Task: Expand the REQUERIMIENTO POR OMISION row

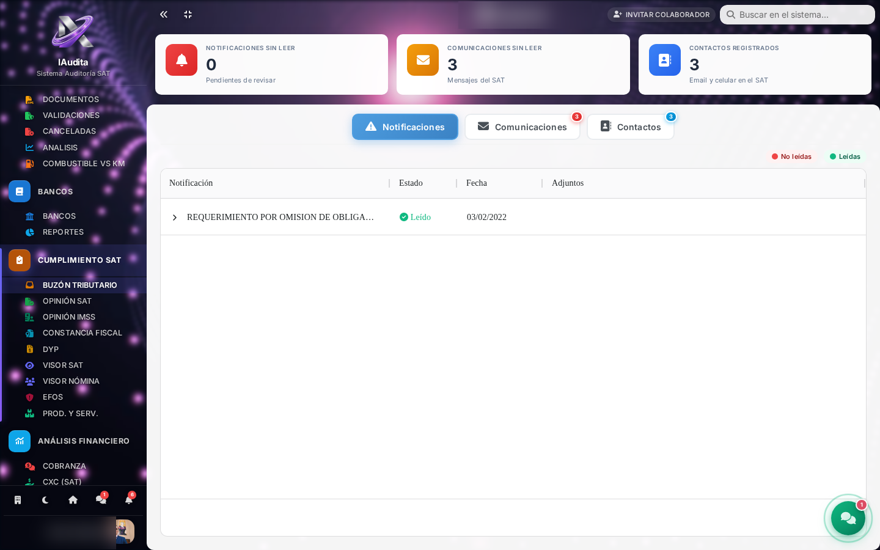Action: [175, 218]
